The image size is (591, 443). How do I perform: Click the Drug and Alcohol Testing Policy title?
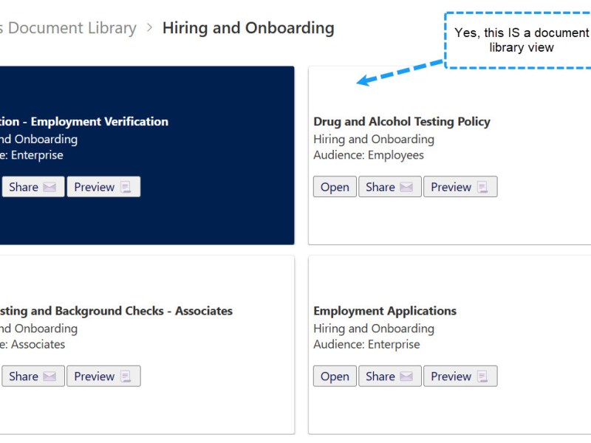coord(402,121)
